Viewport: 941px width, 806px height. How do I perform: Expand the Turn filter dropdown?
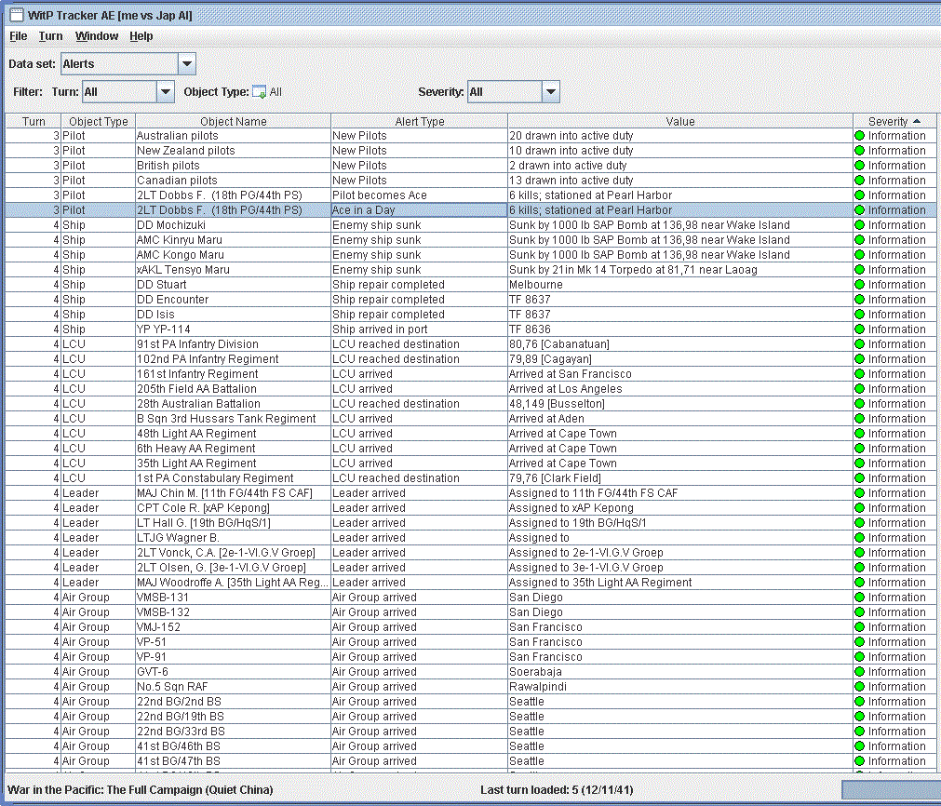165,92
